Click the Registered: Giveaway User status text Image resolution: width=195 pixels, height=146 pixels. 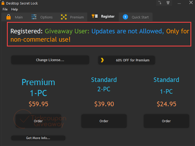tap(100, 35)
